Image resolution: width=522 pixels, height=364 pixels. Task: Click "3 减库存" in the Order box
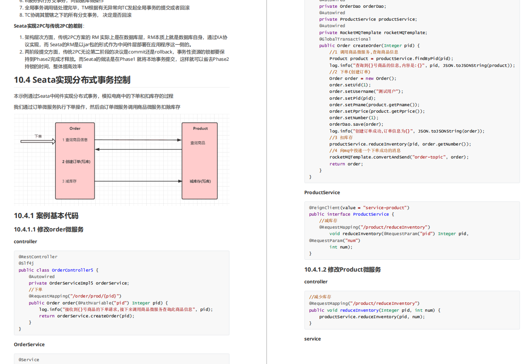coord(69,181)
